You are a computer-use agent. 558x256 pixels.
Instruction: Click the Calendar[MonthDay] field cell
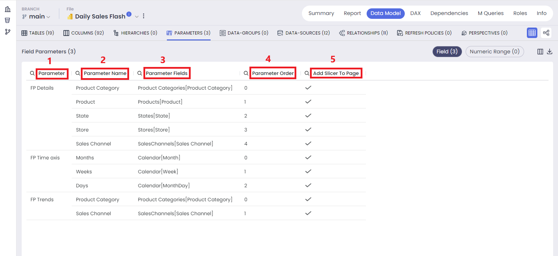164,186
